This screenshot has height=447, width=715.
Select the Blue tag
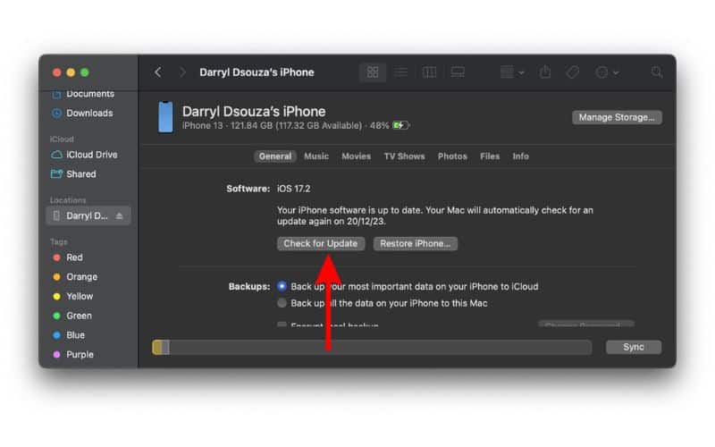click(69, 335)
